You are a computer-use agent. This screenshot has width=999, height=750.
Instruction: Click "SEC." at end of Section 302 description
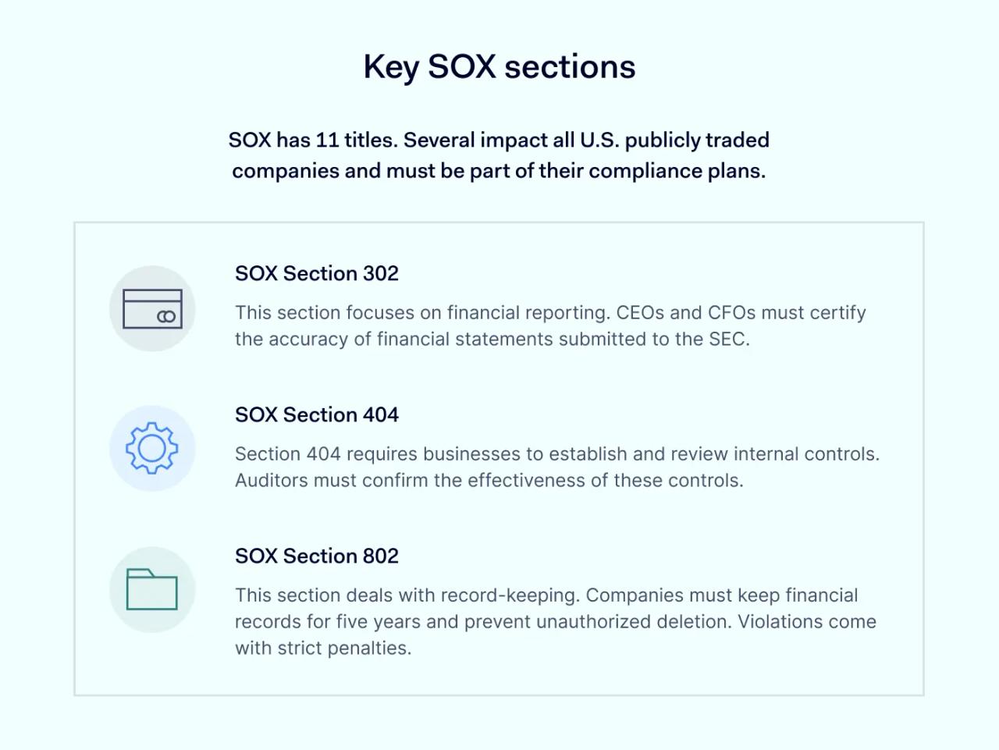pos(729,339)
